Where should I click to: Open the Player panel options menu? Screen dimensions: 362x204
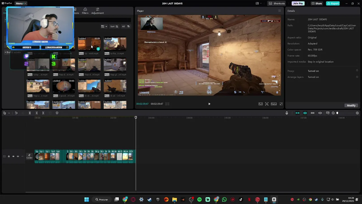tap(279, 11)
